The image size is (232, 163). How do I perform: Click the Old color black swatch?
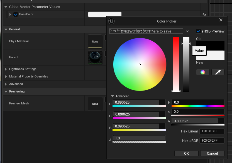210,46
